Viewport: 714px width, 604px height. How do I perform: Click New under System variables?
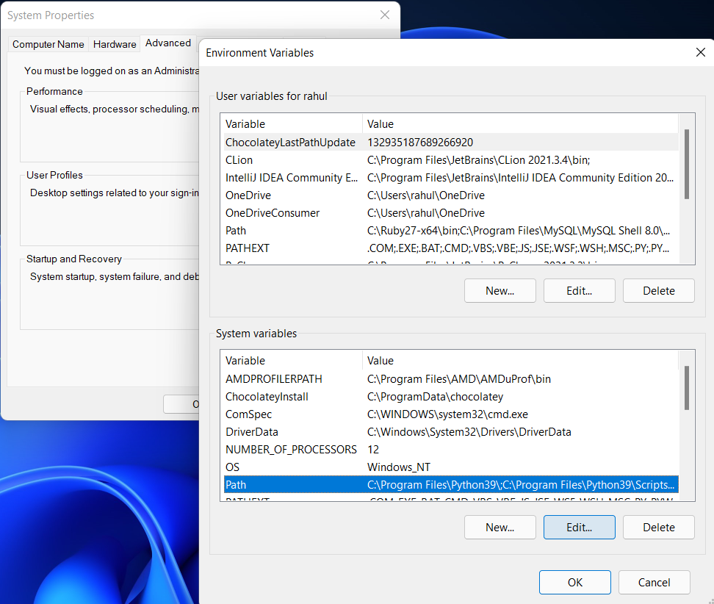pyautogui.click(x=500, y=527)
